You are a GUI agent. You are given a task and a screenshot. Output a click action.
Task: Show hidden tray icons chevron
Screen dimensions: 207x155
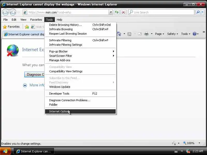pyautogui.click(x=182, y=151)
